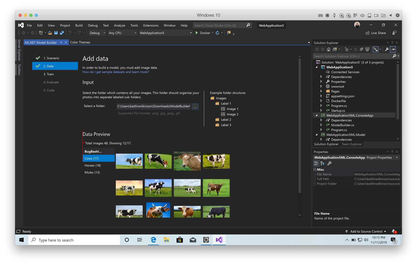Pin the ML.NET Model Builder tab

pos(62,42)
